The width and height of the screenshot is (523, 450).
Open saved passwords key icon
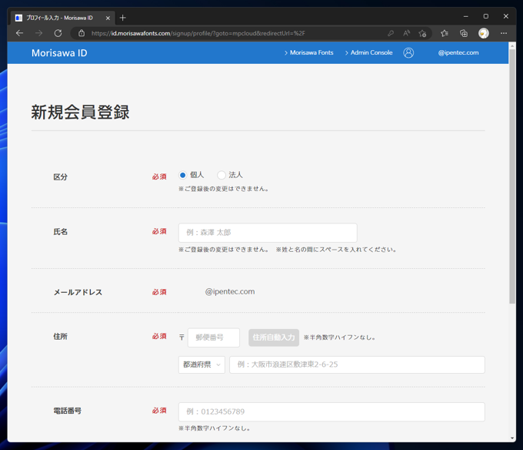click(x=391, y=33)
